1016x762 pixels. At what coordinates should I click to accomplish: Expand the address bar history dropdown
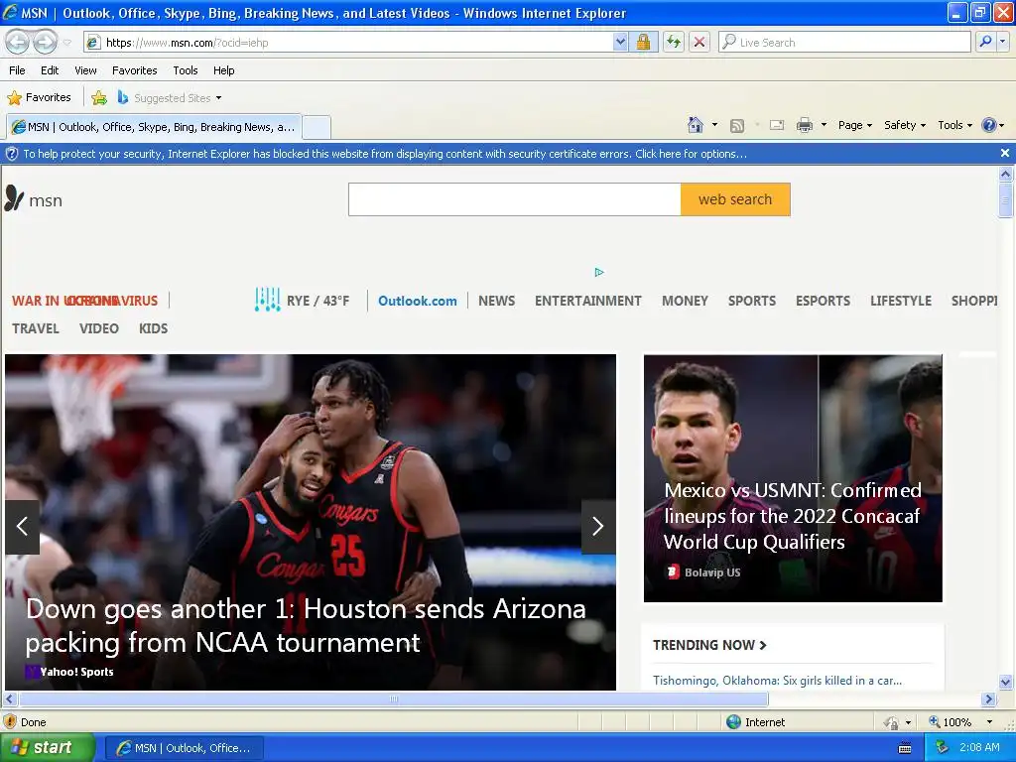coord(620,42)
